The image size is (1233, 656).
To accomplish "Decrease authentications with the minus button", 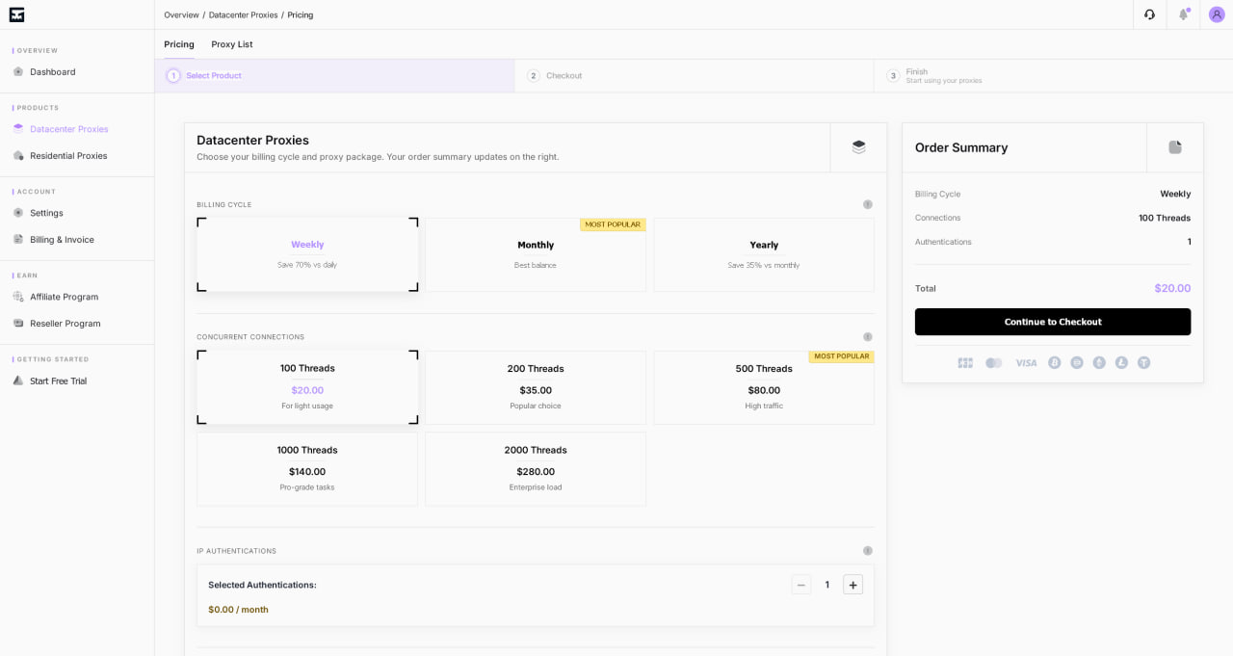I will pyautogui.click(x=801, y=585).
